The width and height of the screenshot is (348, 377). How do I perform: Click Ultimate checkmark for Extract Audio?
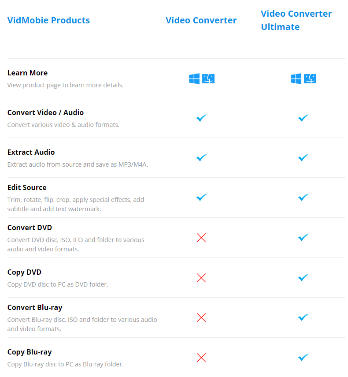click(304, 158)
